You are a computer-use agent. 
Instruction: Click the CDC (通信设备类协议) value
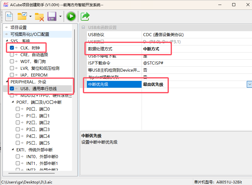163,35
